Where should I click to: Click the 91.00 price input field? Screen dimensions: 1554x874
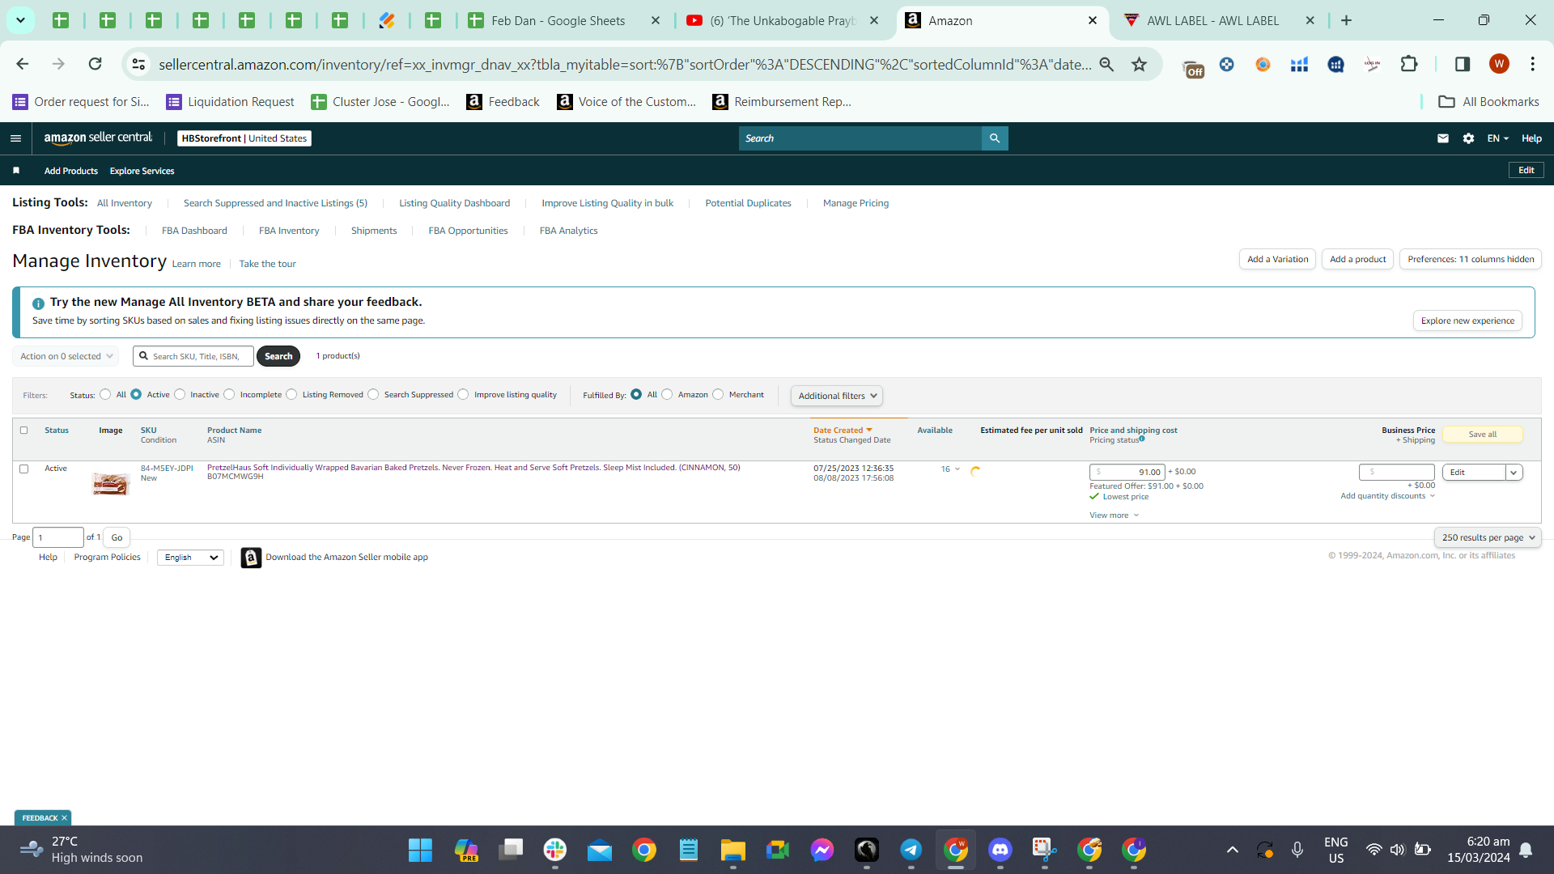click(1127, 472)
